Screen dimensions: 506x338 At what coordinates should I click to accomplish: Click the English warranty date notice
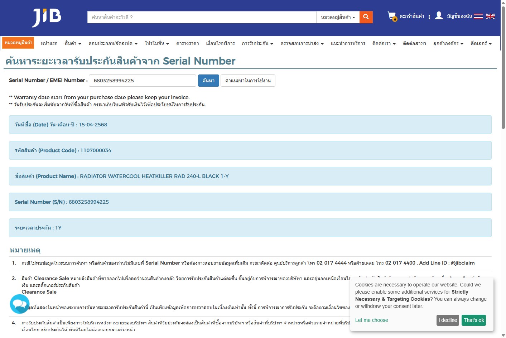pos(99,97)
